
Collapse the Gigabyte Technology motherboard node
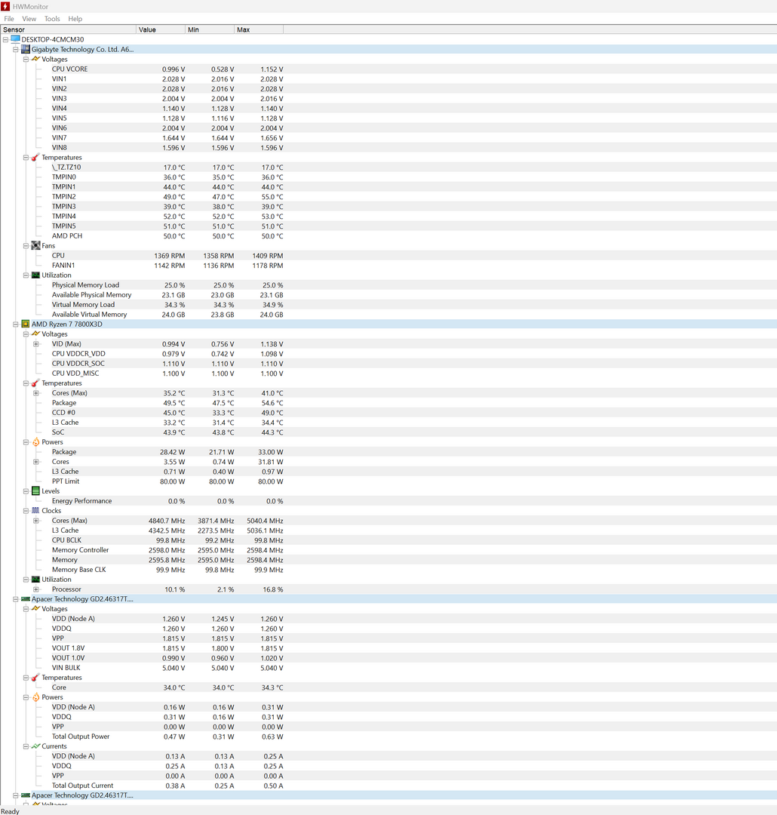pos(16,49)
